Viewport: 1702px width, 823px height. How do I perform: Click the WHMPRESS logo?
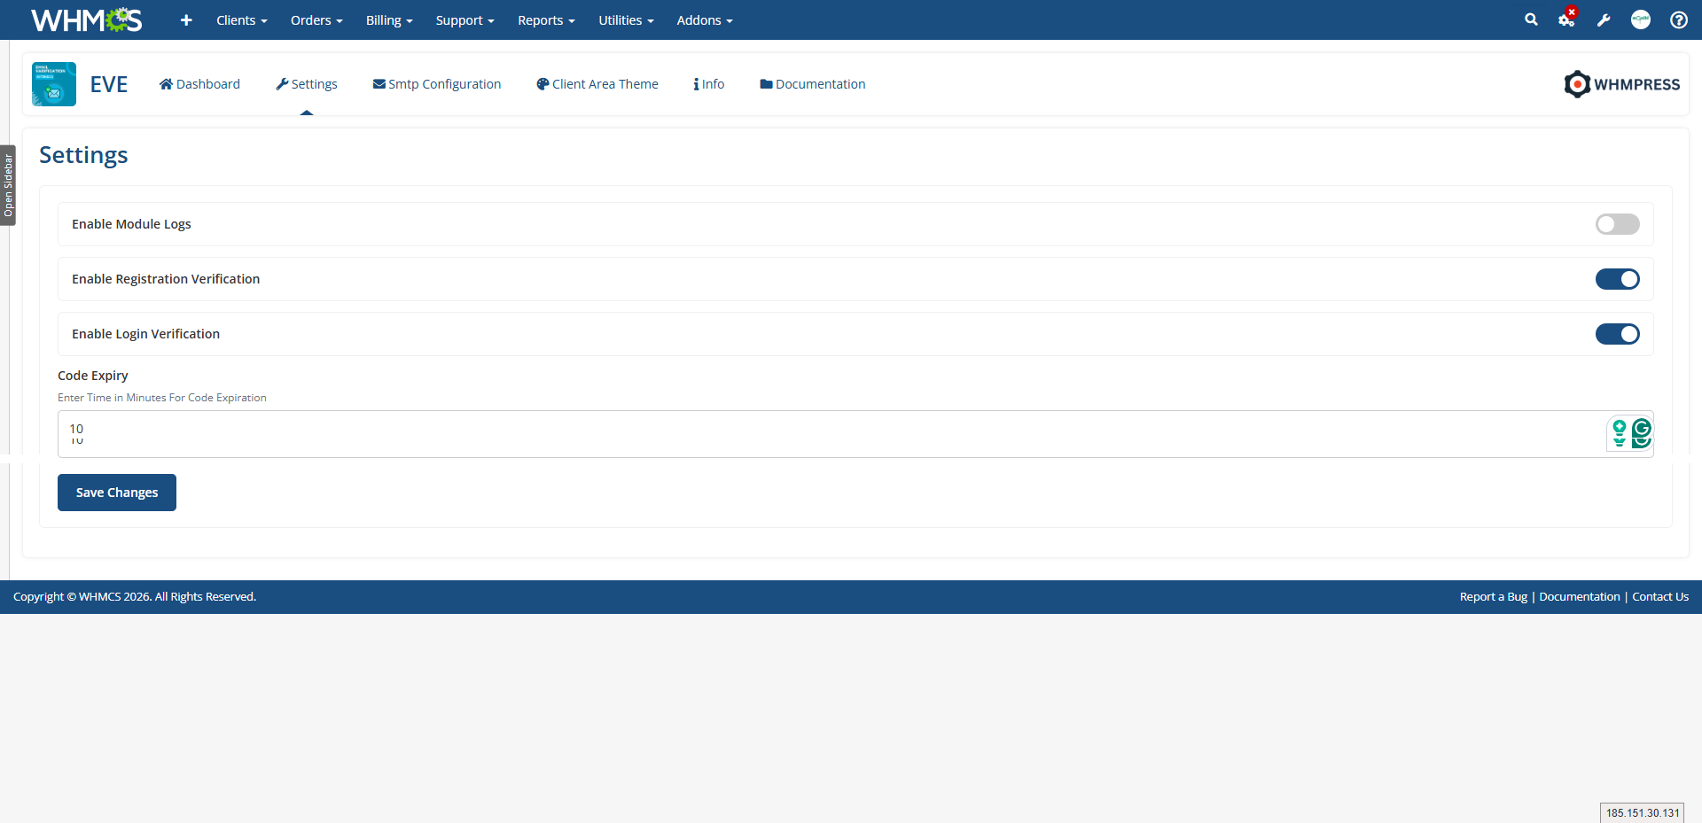pos(1622,84)
